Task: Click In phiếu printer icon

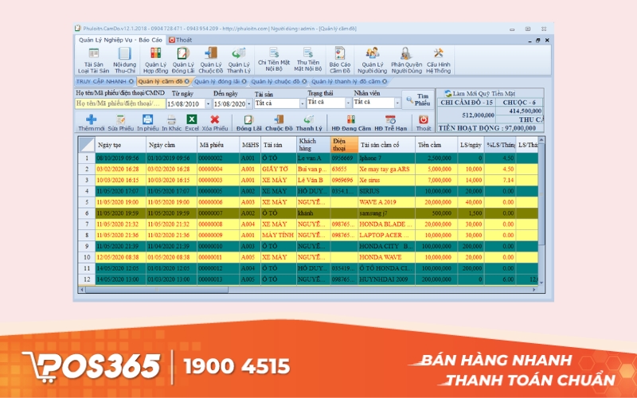Action: click(147, 123)
